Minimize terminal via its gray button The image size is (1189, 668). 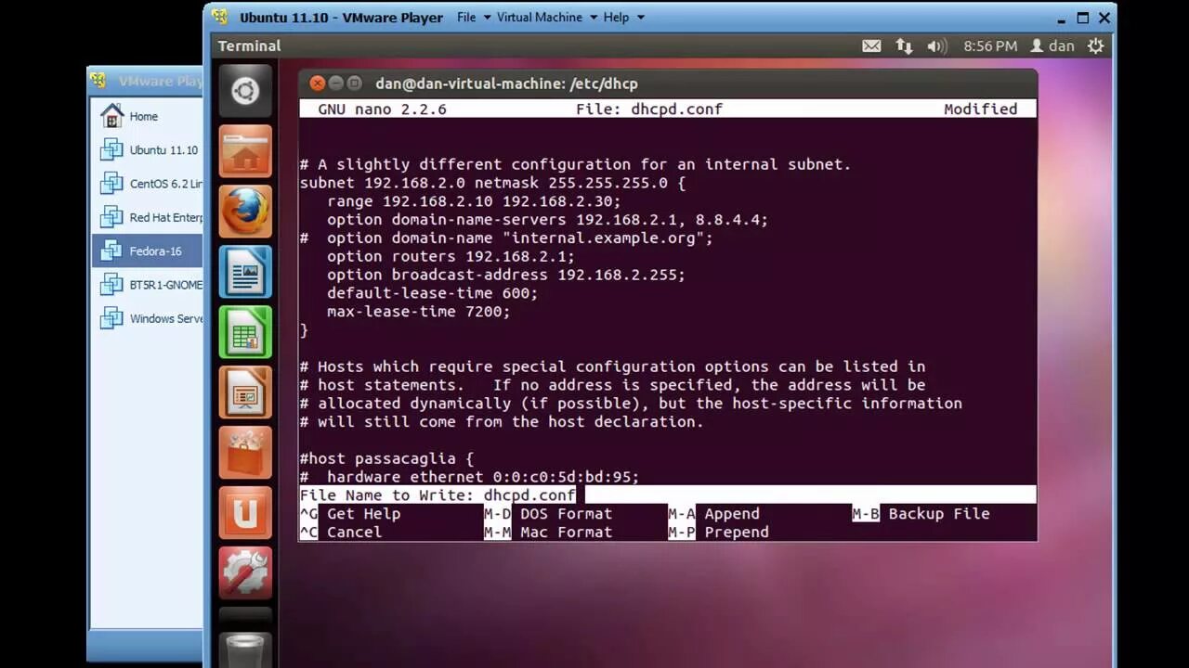tap(335, 83)
